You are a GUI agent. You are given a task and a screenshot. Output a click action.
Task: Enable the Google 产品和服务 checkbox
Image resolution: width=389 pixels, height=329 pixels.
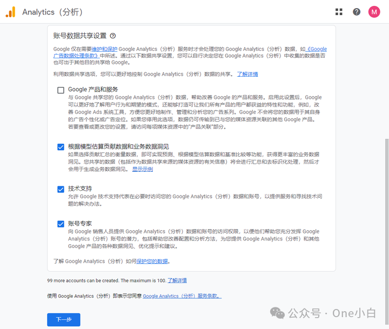tap(61, 90)
